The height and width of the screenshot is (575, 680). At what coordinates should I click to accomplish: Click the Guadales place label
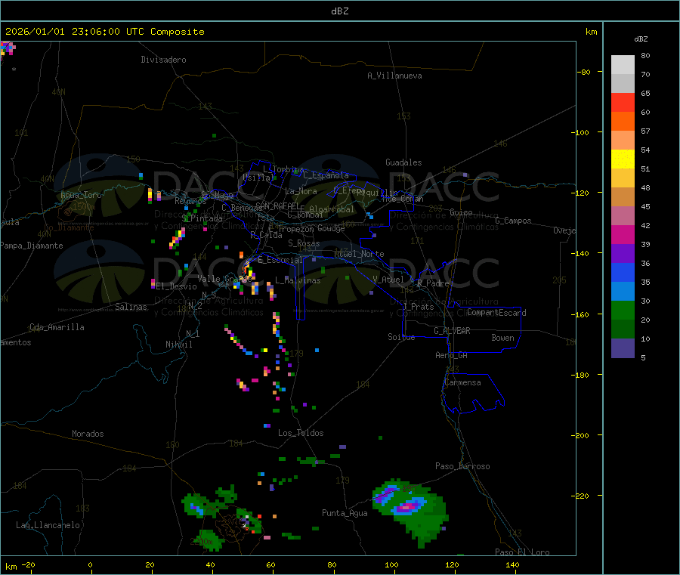(x=403, y=162)
